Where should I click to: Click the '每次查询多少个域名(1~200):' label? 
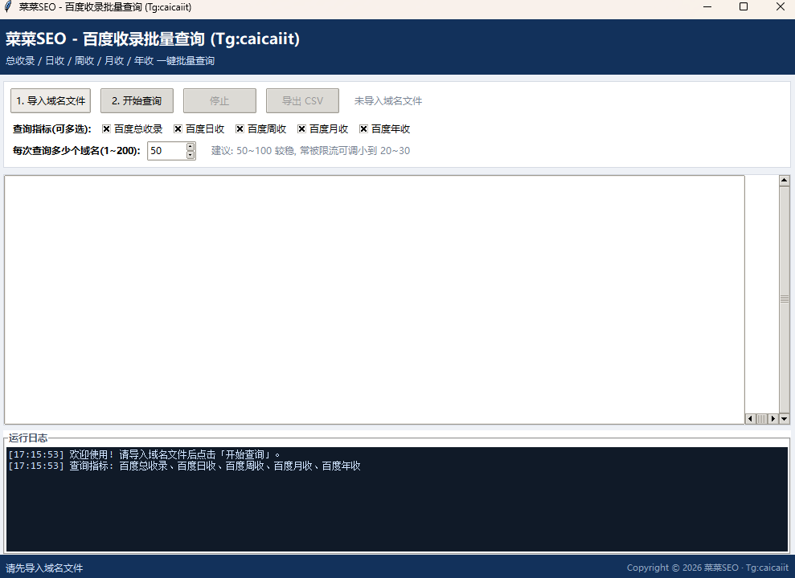tap(76, 151)
